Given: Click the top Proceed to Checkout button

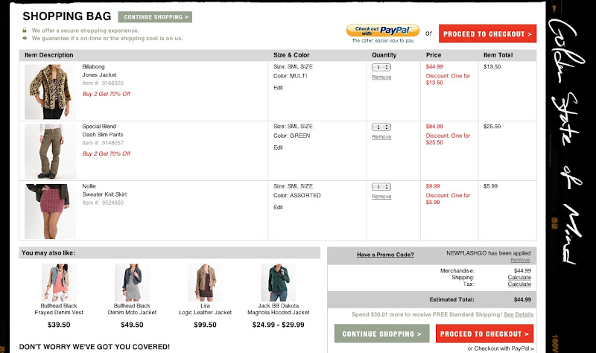Looking at the screenshot, I should [x=487, y=34].
